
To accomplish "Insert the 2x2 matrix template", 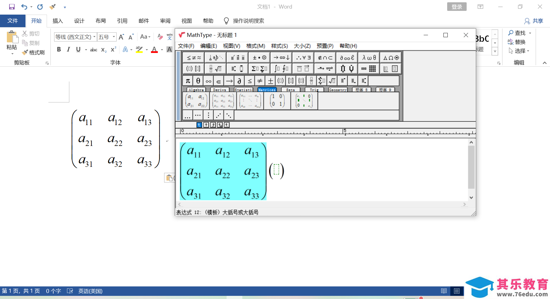I will tap(196, 101).
